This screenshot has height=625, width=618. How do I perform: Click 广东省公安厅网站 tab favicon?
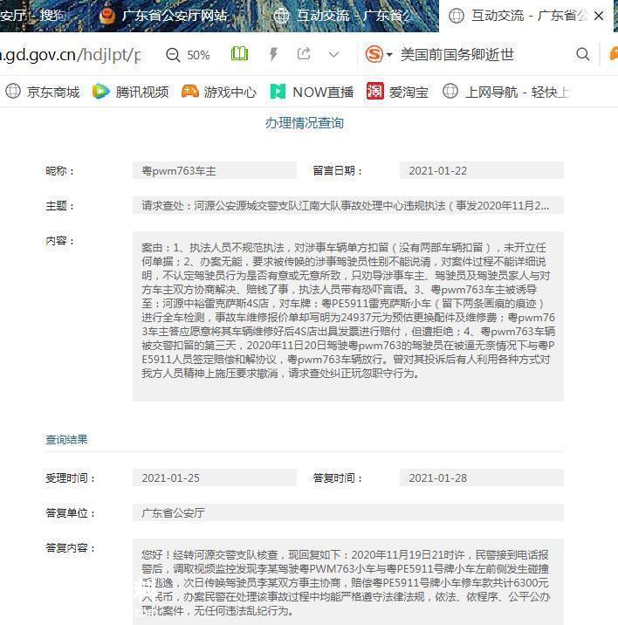[106, 16]
